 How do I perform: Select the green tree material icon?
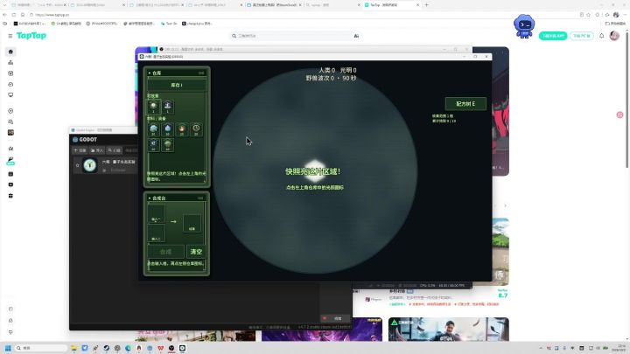pyautogui.click(x=167, y=144)
